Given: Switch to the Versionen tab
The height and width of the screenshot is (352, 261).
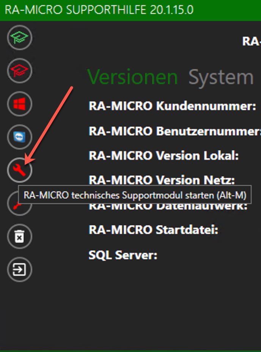Looking at the screenshot, I should [132, 77].
